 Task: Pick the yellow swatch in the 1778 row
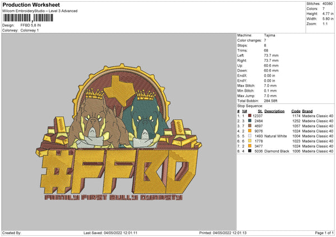(250, 141)
